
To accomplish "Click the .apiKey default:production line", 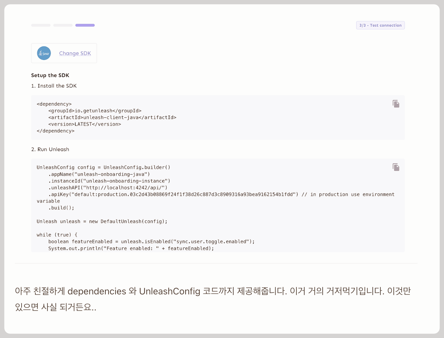I will coord(216,198).
